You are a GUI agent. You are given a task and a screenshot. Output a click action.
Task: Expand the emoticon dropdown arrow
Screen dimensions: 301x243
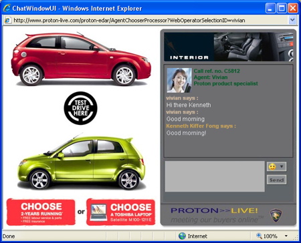[282, 167]
